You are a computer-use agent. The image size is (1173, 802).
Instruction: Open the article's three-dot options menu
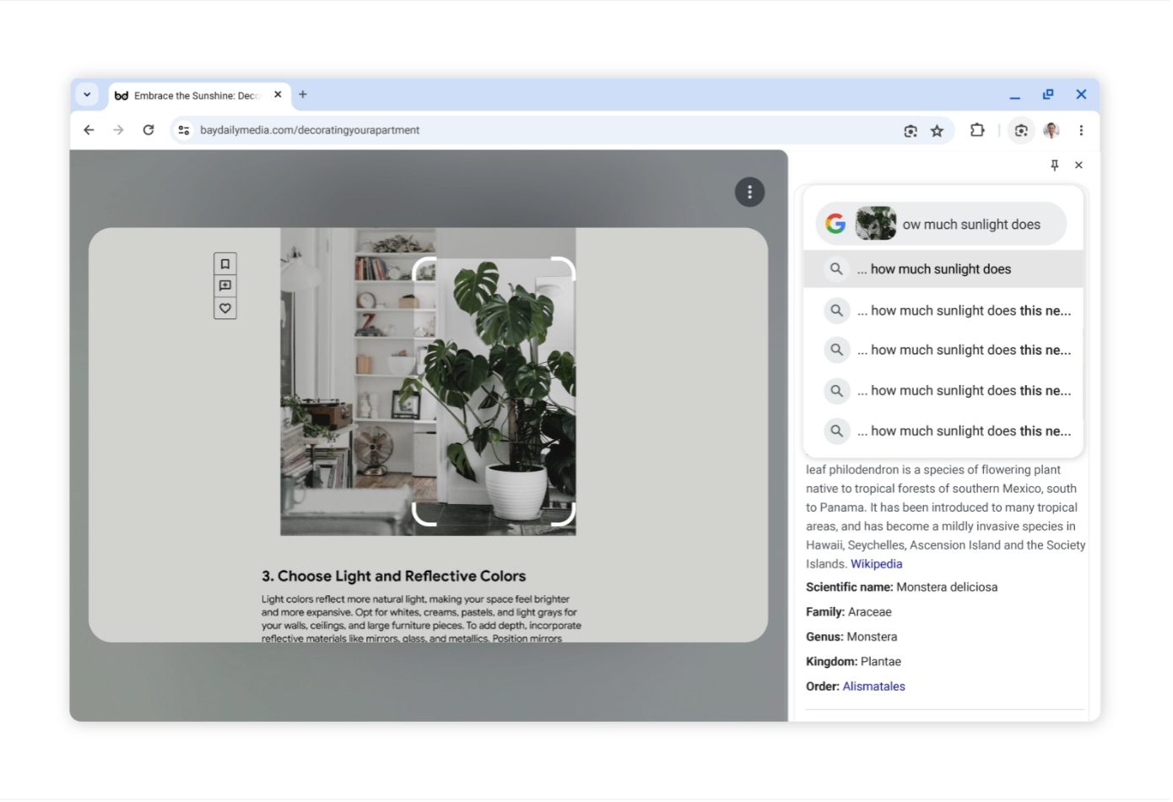click(x=749, y=192)
